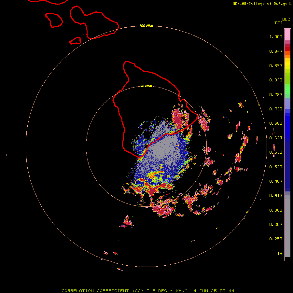Select the 0.573 scale value

276,152
